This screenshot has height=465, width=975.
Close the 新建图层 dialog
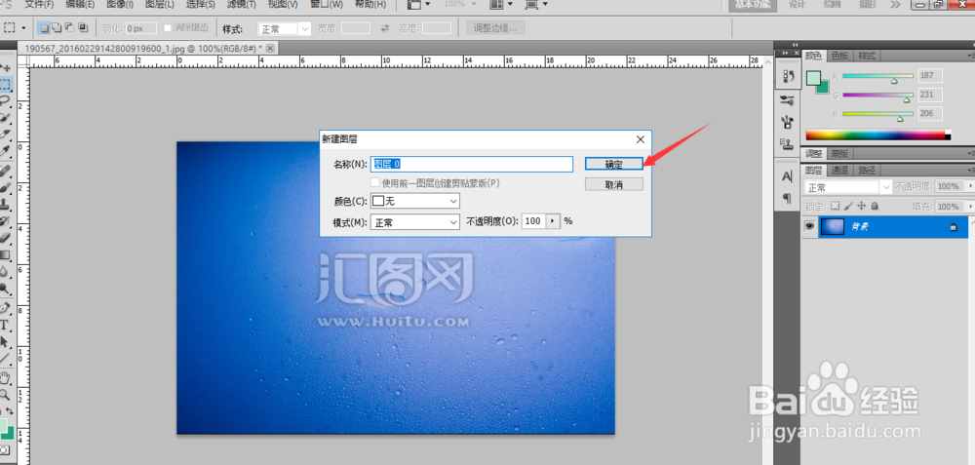[x=641, y=139]
